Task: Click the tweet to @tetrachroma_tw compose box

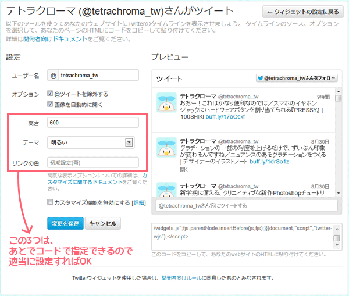Action: pos(247,206)
